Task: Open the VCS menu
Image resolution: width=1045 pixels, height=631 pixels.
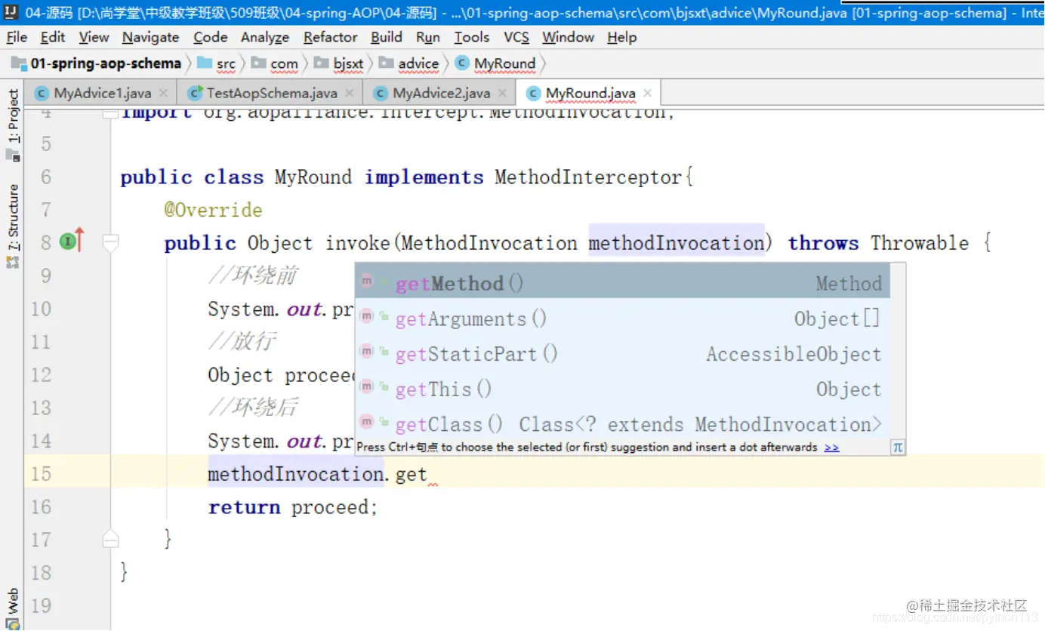Action: pos(516,37)
